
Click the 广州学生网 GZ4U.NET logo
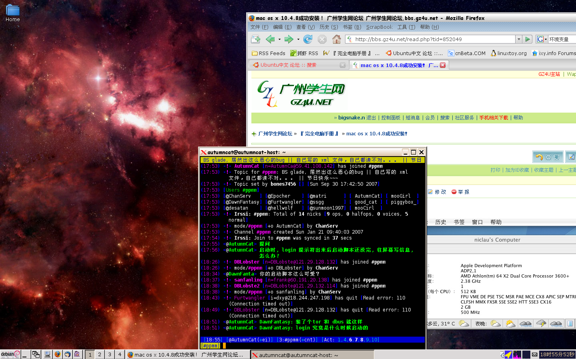[x=301, y=94]
